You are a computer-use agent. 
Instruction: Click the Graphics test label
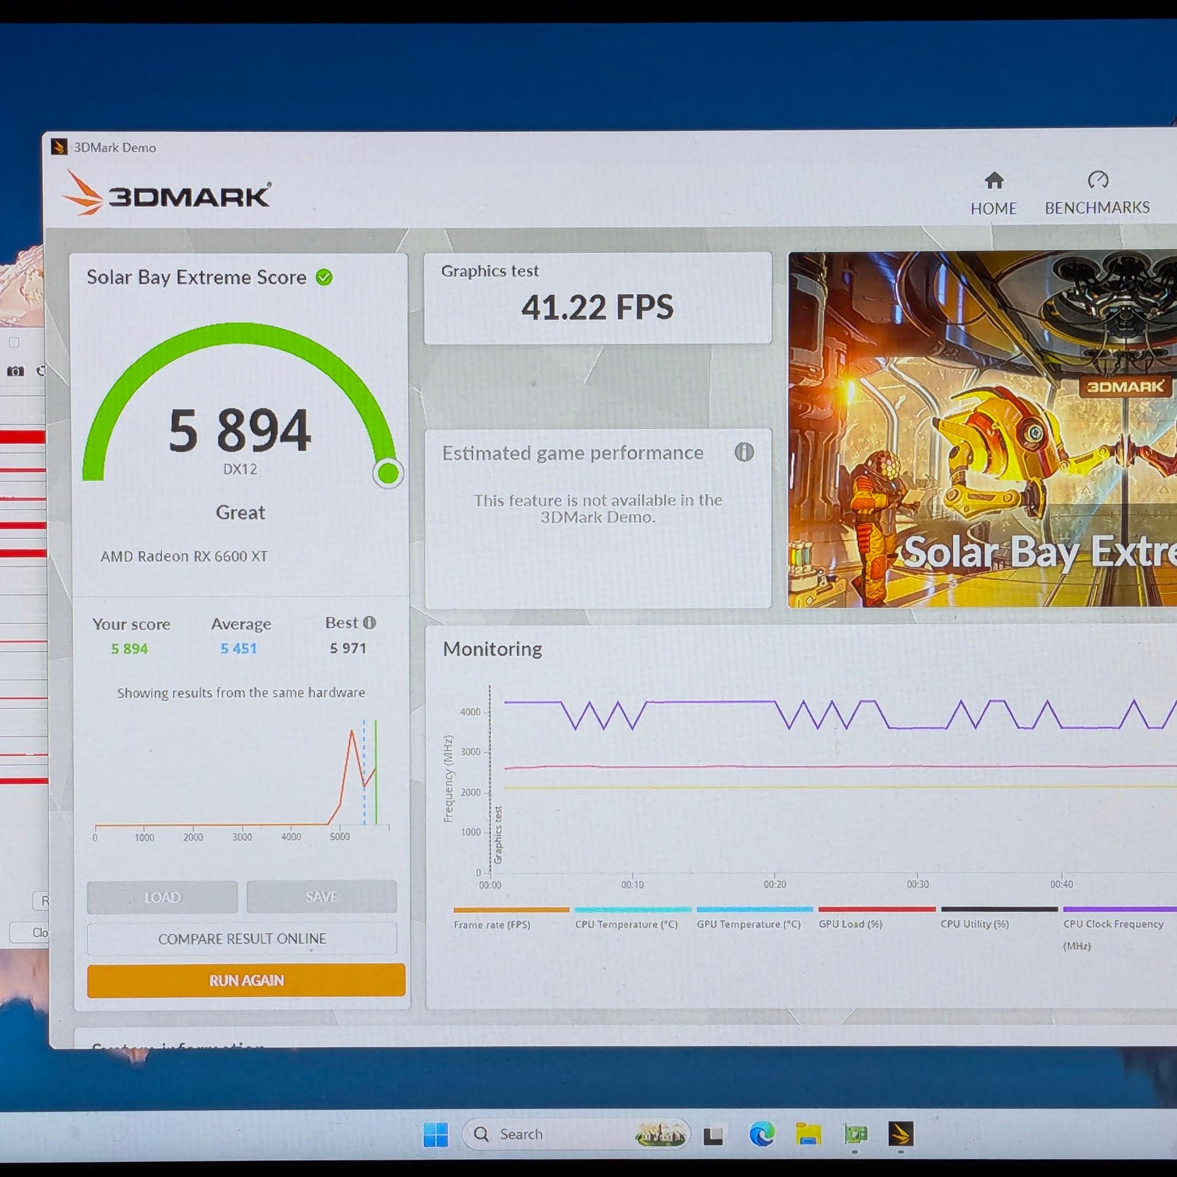coord(490,271)
